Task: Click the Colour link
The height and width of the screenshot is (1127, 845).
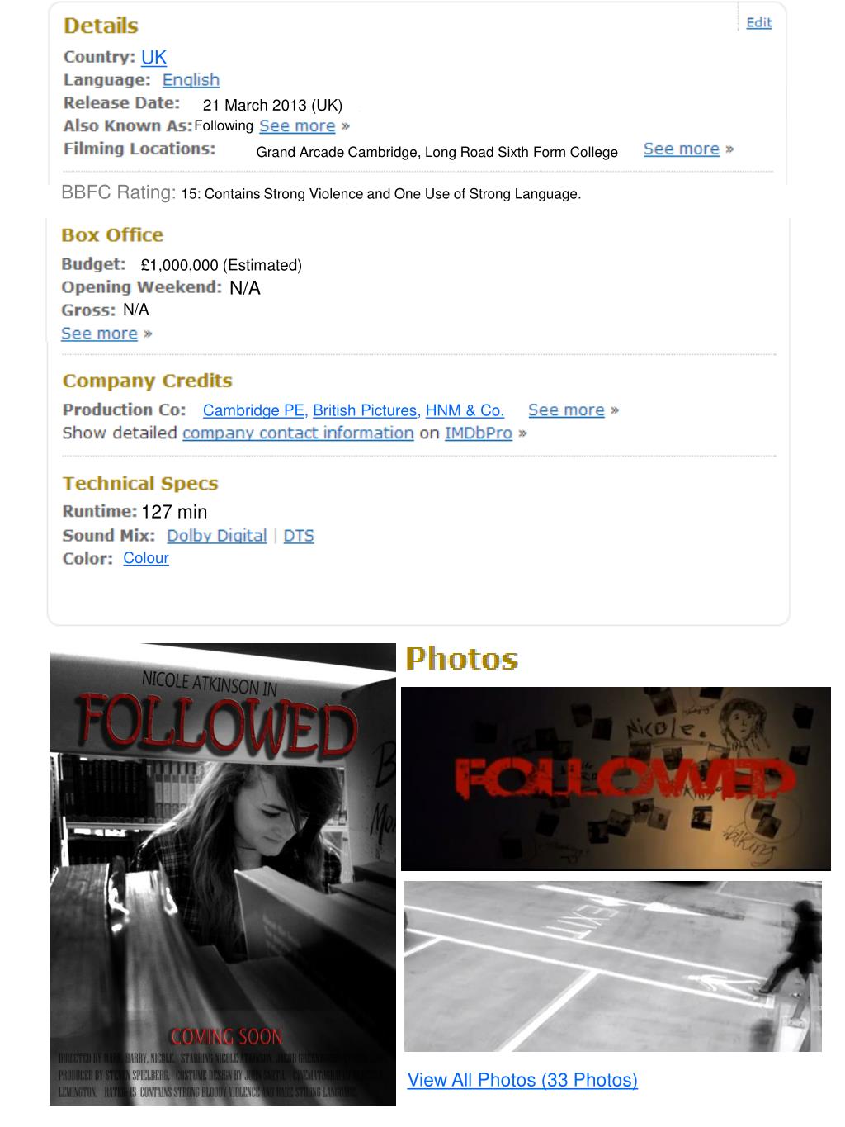Action: coord(146,558)
